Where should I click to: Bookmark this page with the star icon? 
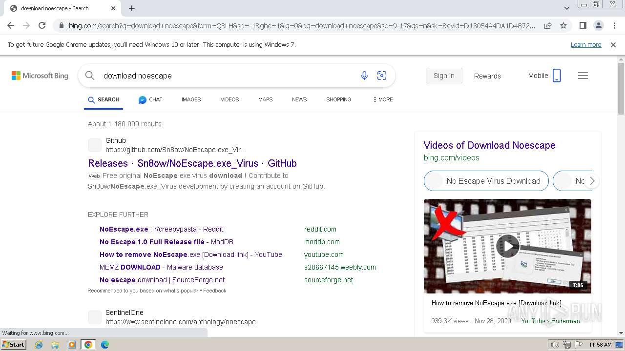563,25
